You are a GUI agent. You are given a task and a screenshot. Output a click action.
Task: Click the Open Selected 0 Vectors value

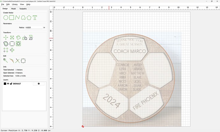[19, 73]
